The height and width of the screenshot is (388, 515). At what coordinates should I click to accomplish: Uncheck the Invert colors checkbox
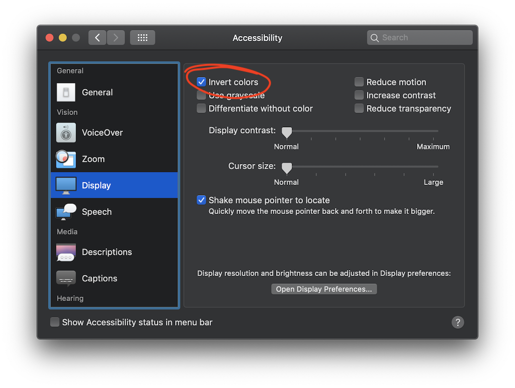201,82
